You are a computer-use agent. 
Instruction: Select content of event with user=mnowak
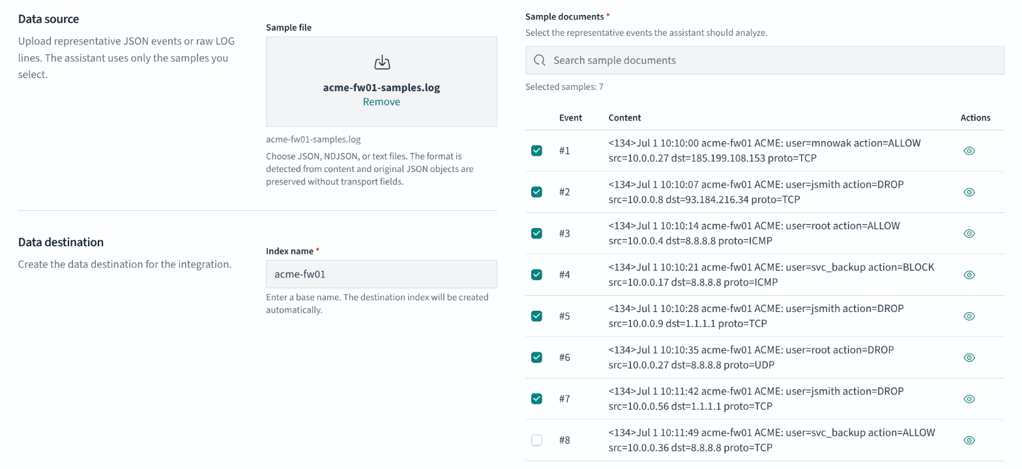(765, 150)
